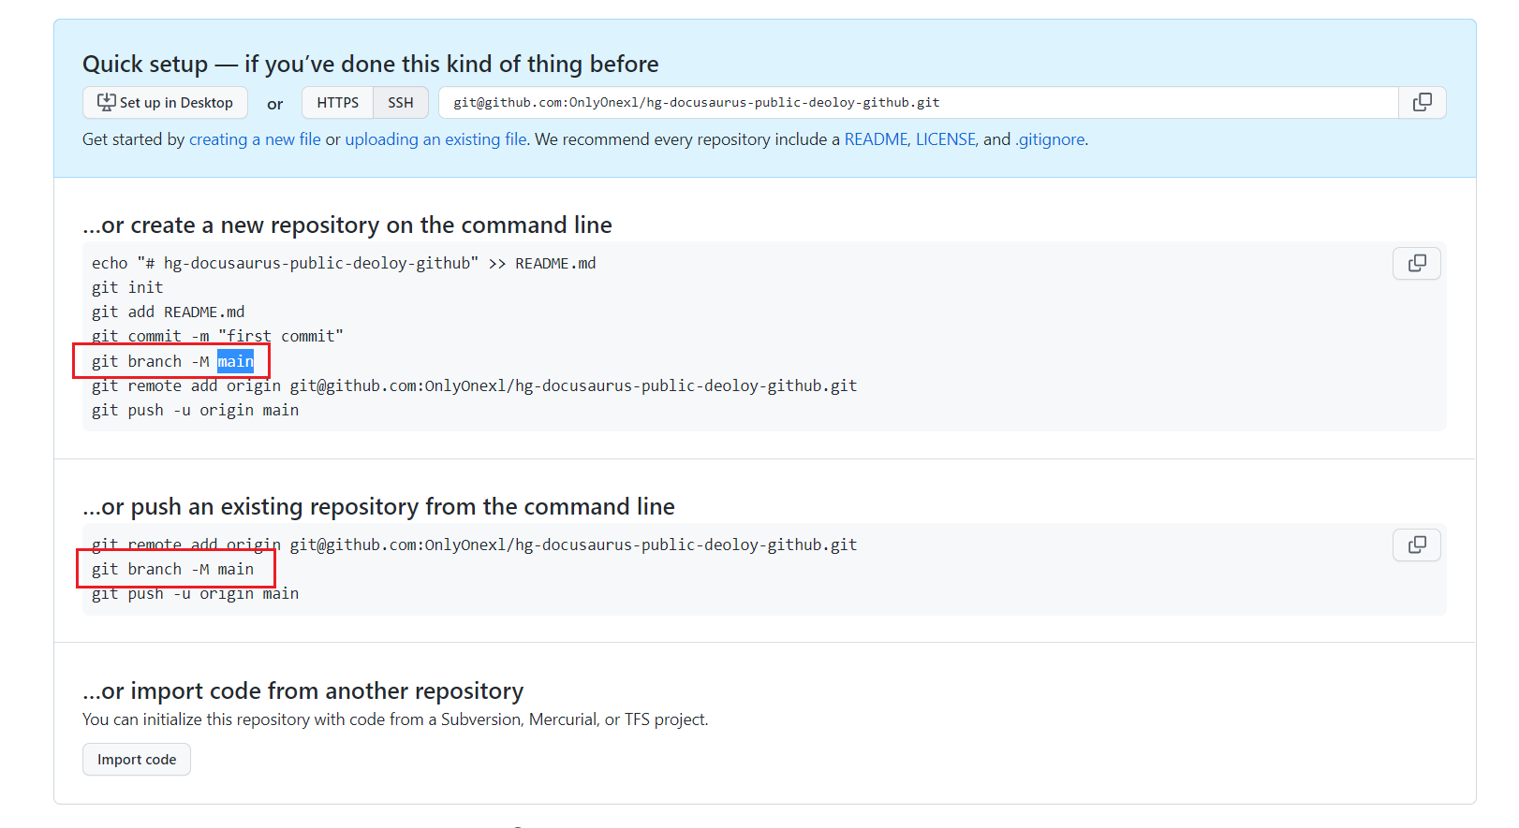
Task: Click the git push -u origin main line in first block
Action: pos(195,410)
